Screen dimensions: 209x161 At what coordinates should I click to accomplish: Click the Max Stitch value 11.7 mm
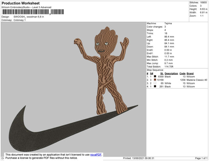pyautogui.click(x=169, y=57)
